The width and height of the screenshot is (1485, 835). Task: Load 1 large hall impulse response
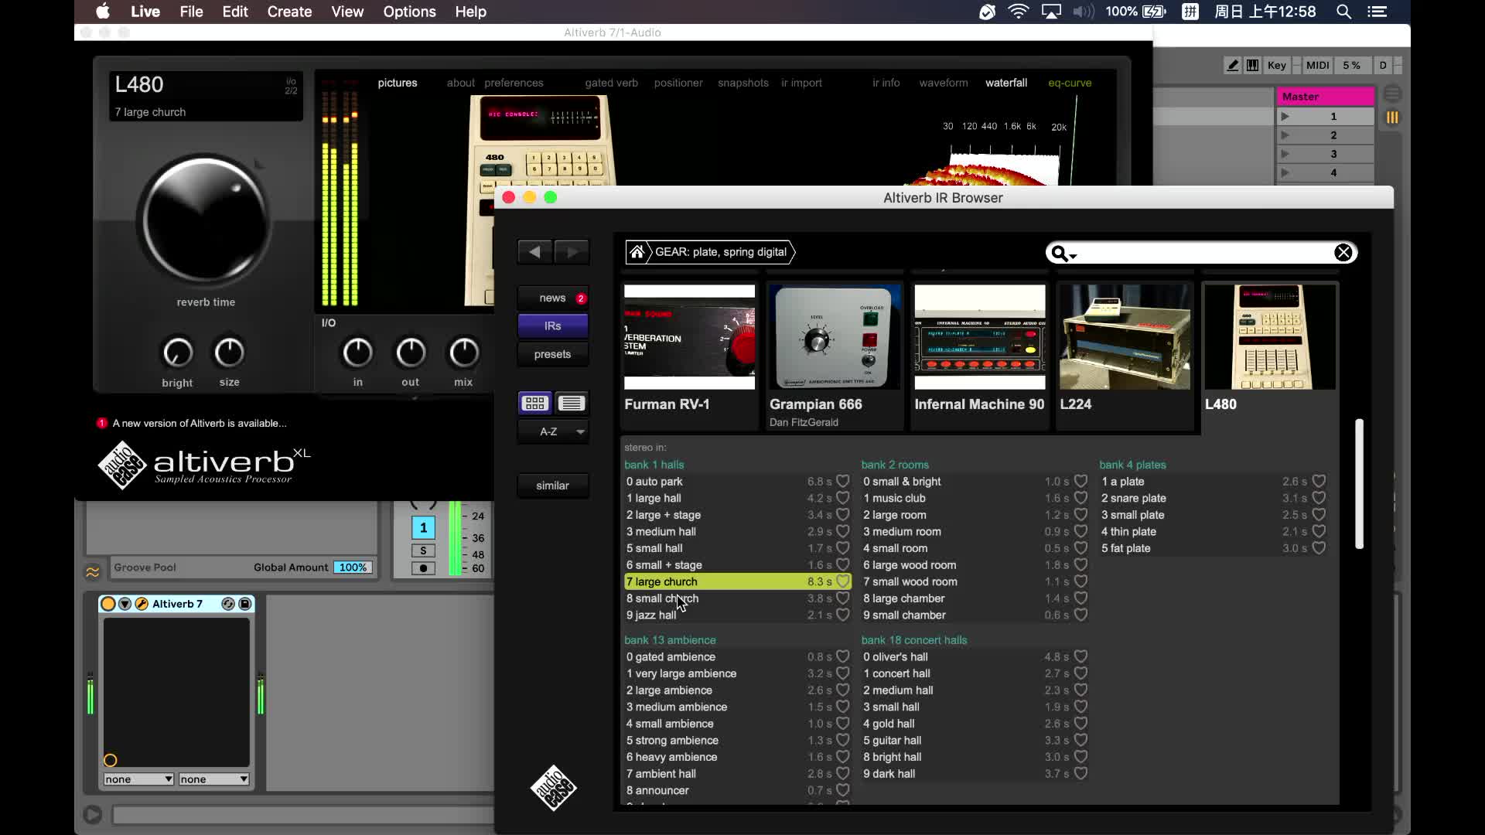click(x=738, y=498)
